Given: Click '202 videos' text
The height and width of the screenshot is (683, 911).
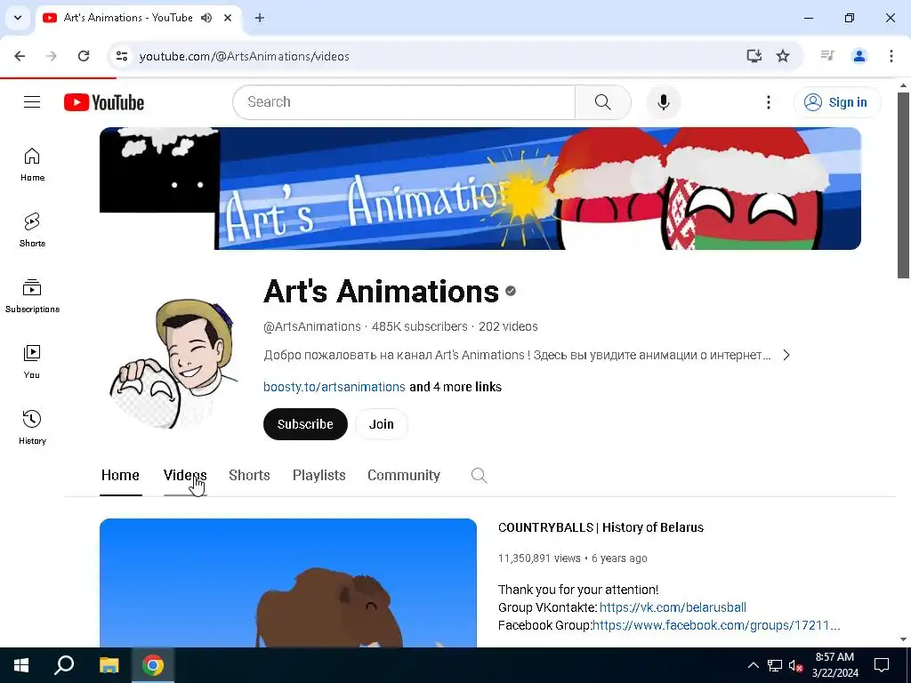Looking at the screenshot, I should 508,326.
